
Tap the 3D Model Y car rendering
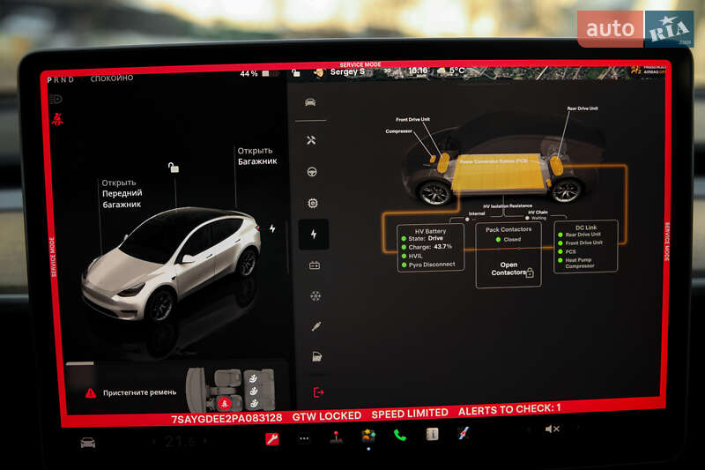click(x=171, y=264)
